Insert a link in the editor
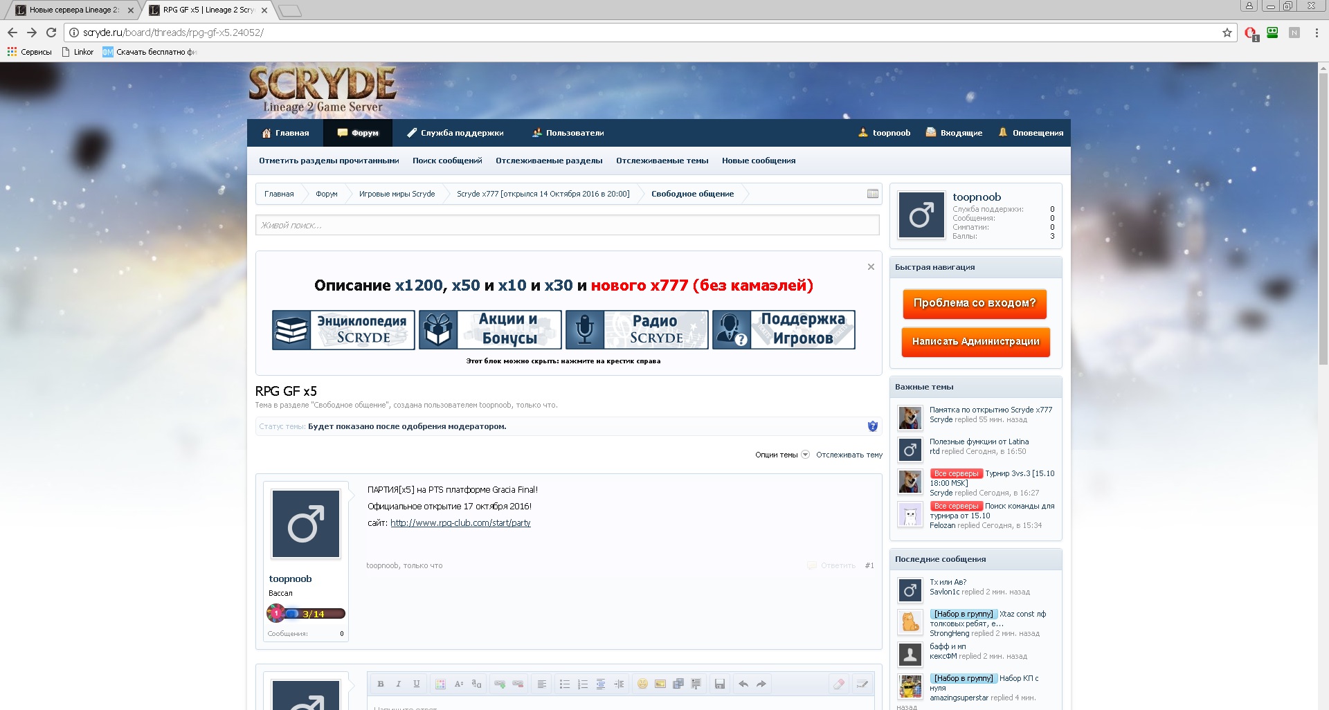This screenshot has width=1329, height=710. 500,684
